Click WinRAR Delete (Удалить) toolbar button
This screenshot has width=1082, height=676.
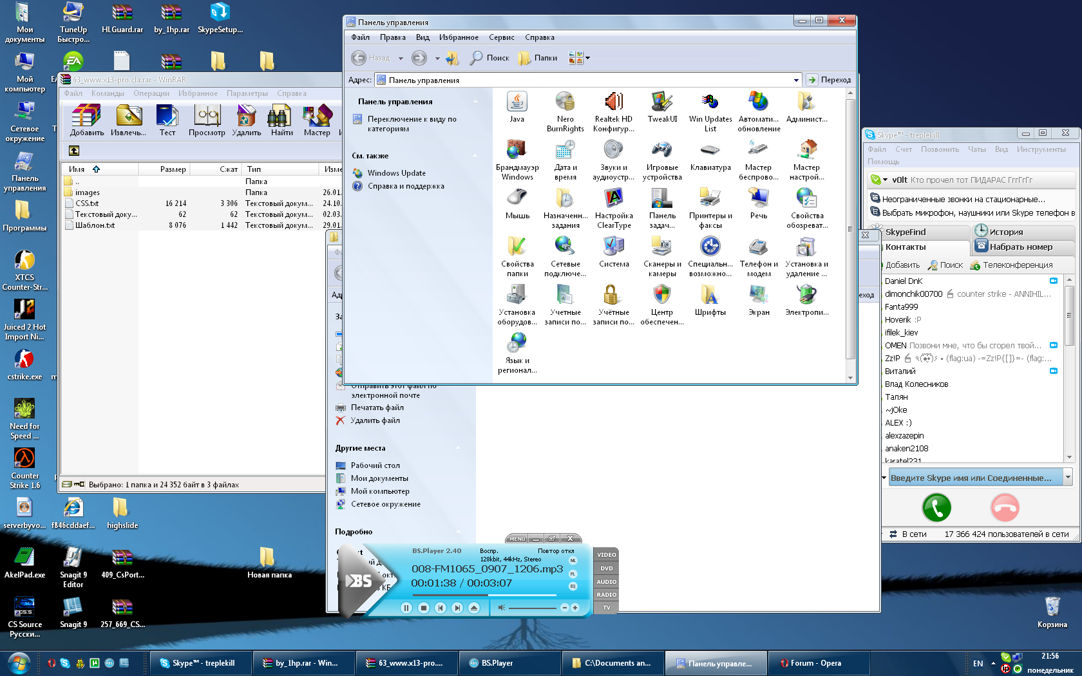point(247,120)
